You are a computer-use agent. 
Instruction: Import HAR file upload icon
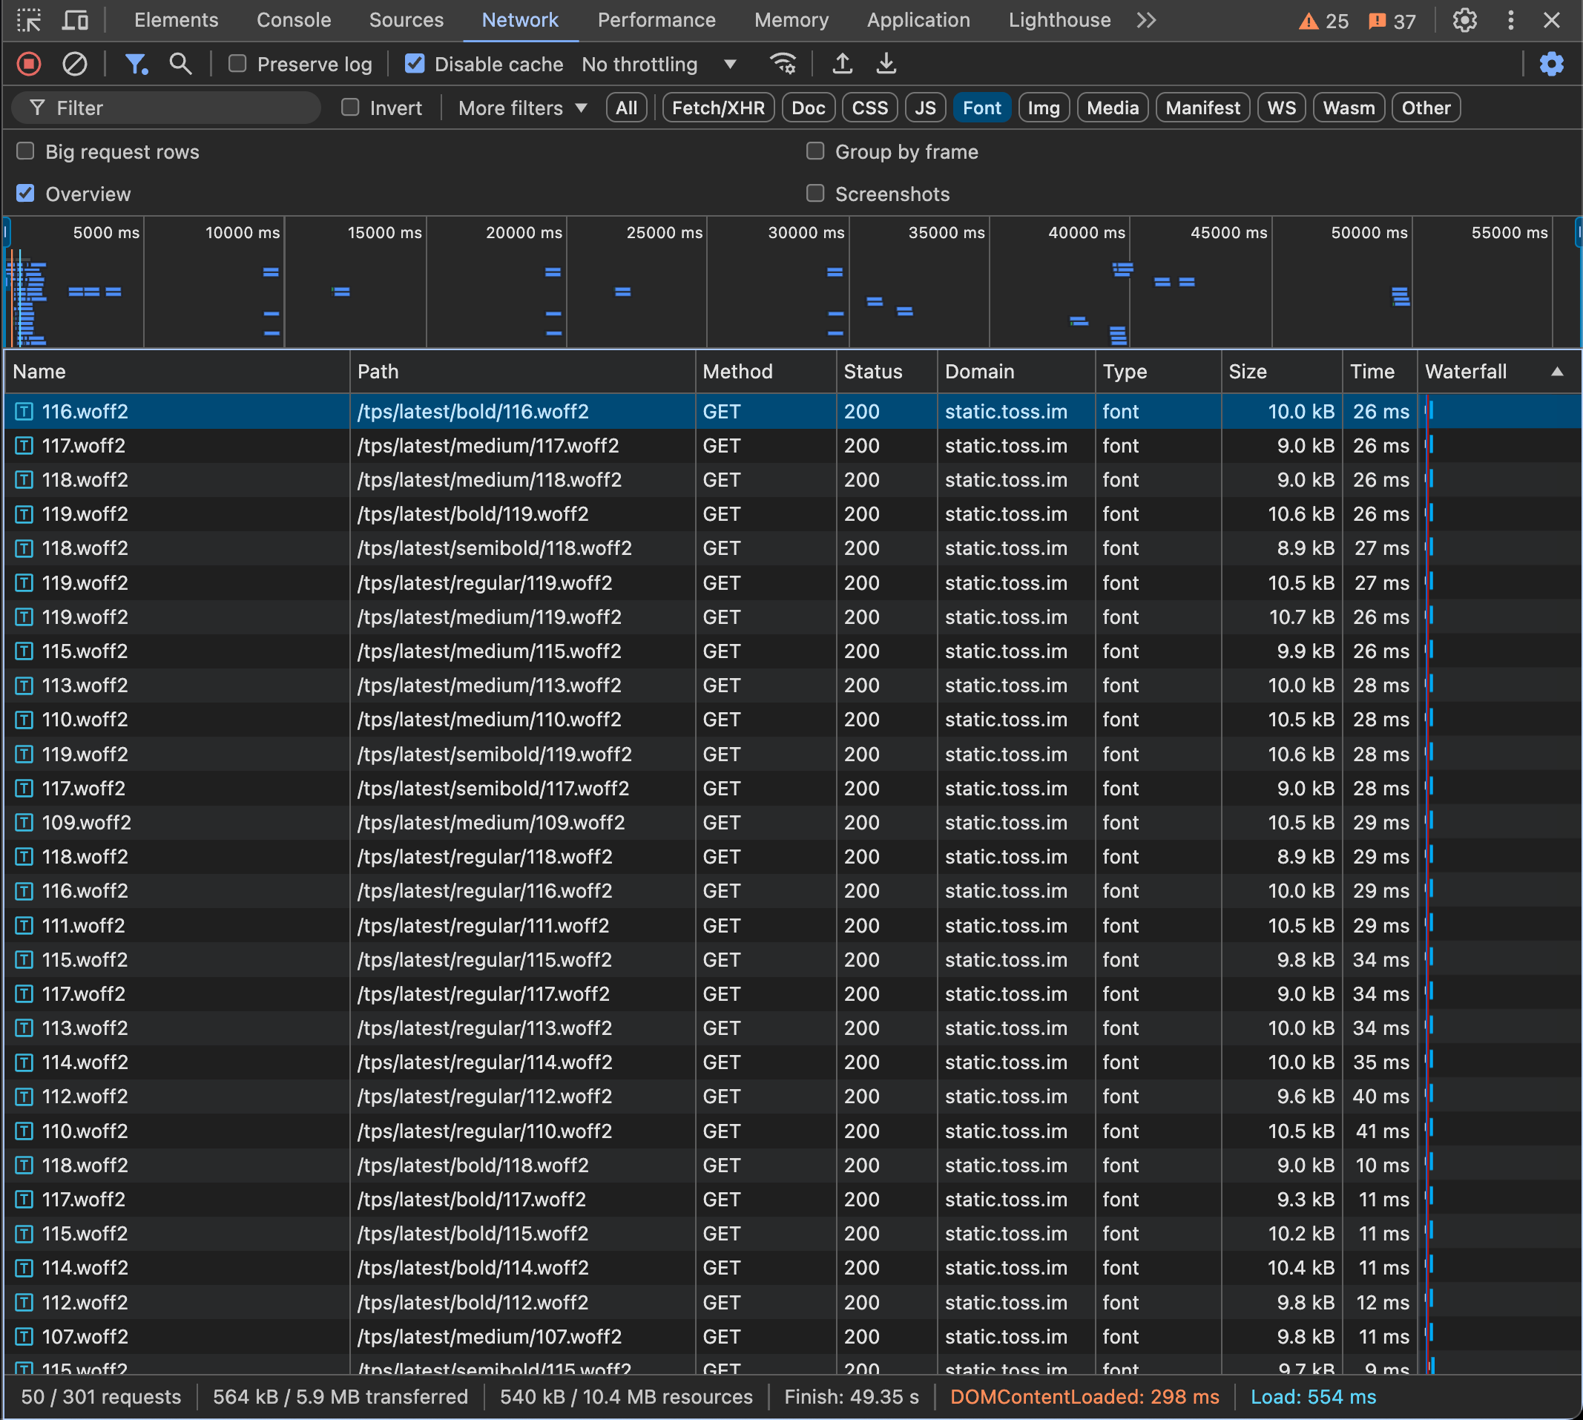click(843, 64)
